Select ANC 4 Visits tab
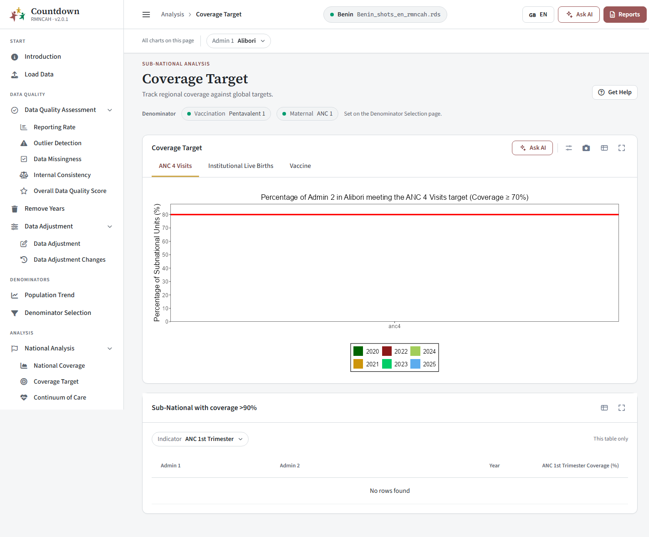Viewport: 649px width, 537px height. coord(175,166)
